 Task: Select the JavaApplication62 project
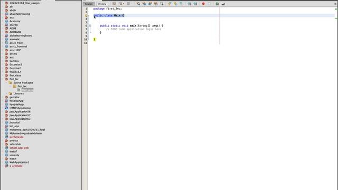pyautogui.click(x=20, y=119)
